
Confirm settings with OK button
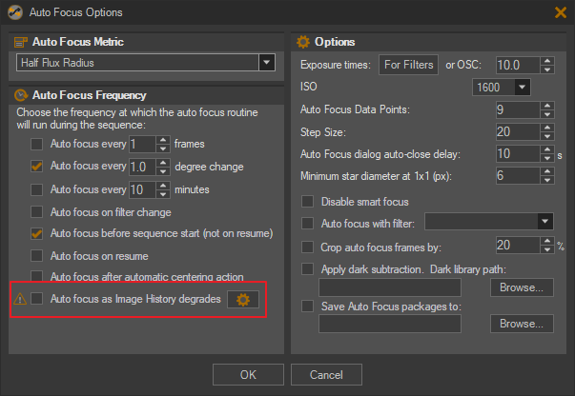coord(248,374)
